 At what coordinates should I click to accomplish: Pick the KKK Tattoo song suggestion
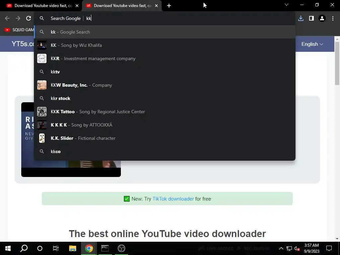tap(165, 112)
